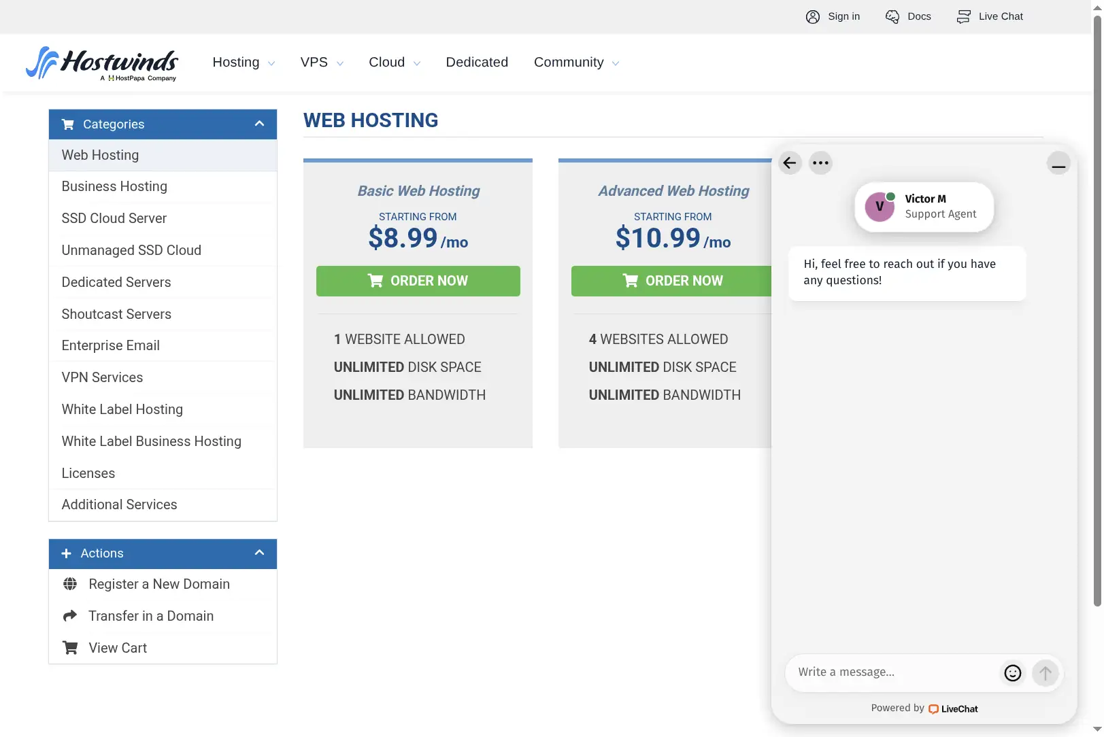
Task: Open the Docs link
Action: [x=919, y=16]
